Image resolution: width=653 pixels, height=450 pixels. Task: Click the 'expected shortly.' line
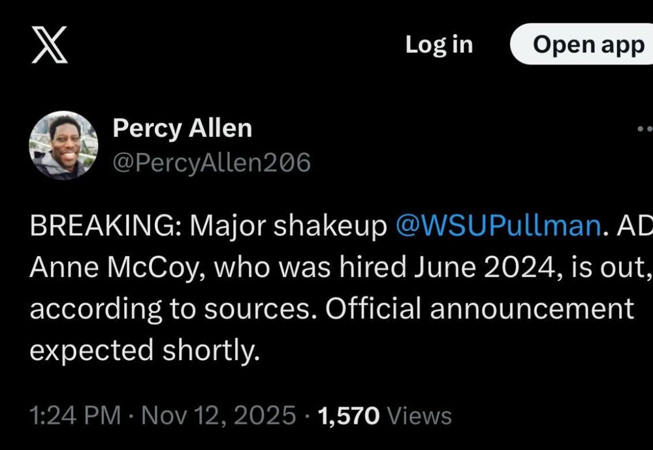pos(145,351)
